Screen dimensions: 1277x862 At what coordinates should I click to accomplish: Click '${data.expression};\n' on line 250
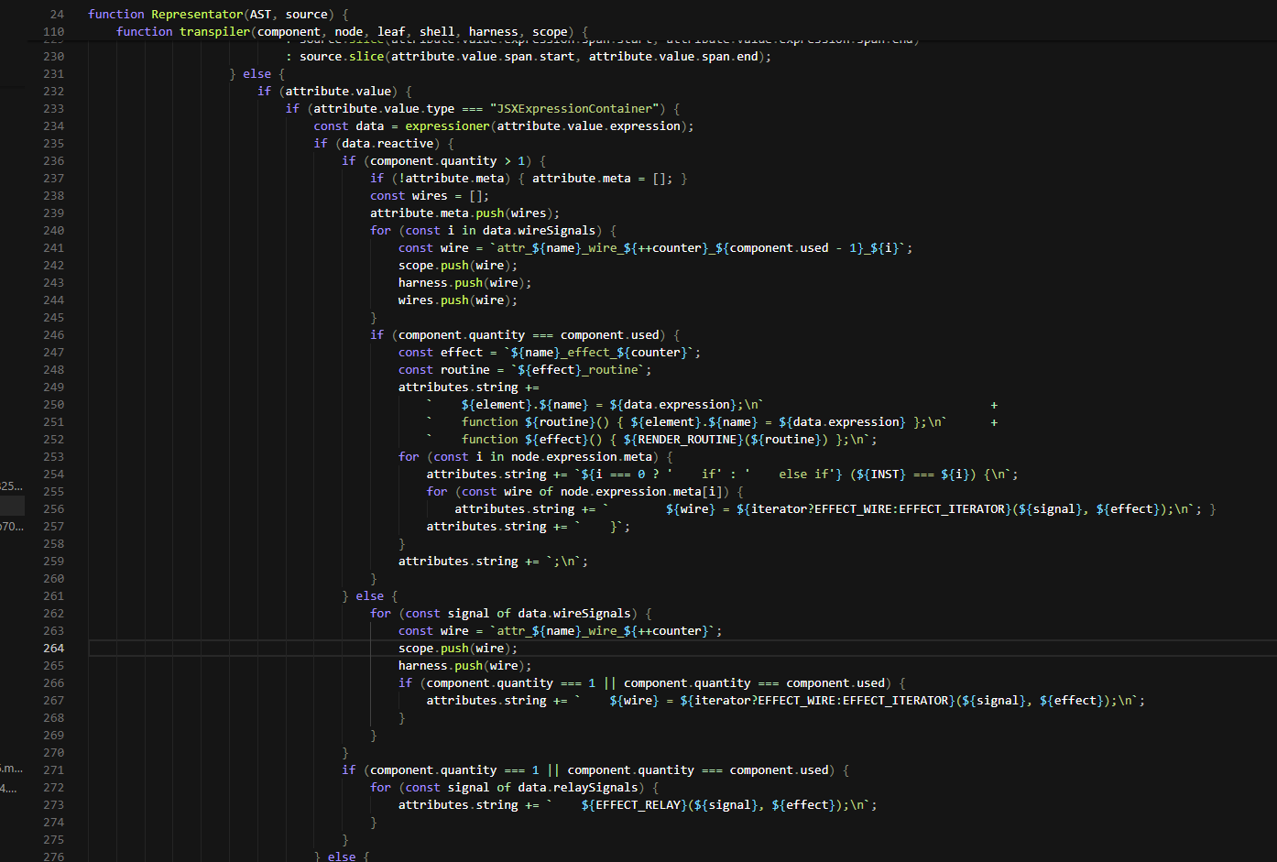coord(682,404)
